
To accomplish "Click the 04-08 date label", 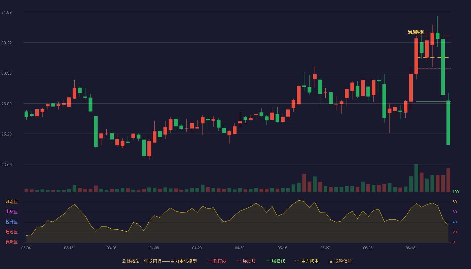I will coord(154,248).
